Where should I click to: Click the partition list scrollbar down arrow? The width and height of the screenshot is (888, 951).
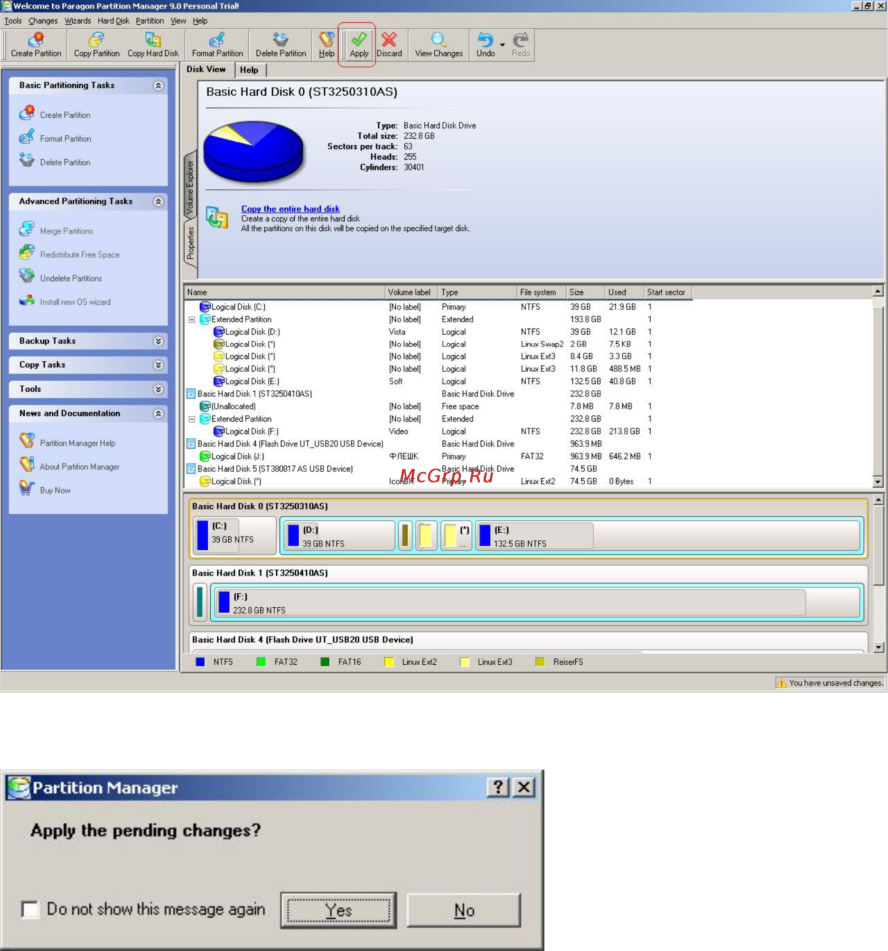(x=878, y=482)
